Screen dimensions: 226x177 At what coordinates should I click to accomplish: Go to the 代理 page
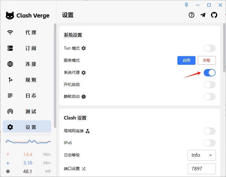pyautogui.click(x=27, y=32)
